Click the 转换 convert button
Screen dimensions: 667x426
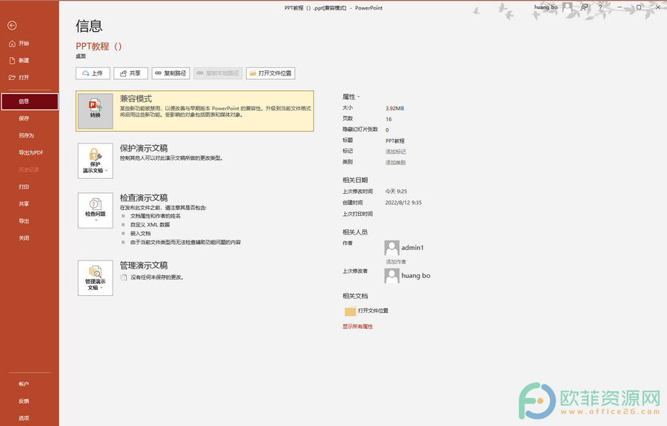click(x=96, y=111)
